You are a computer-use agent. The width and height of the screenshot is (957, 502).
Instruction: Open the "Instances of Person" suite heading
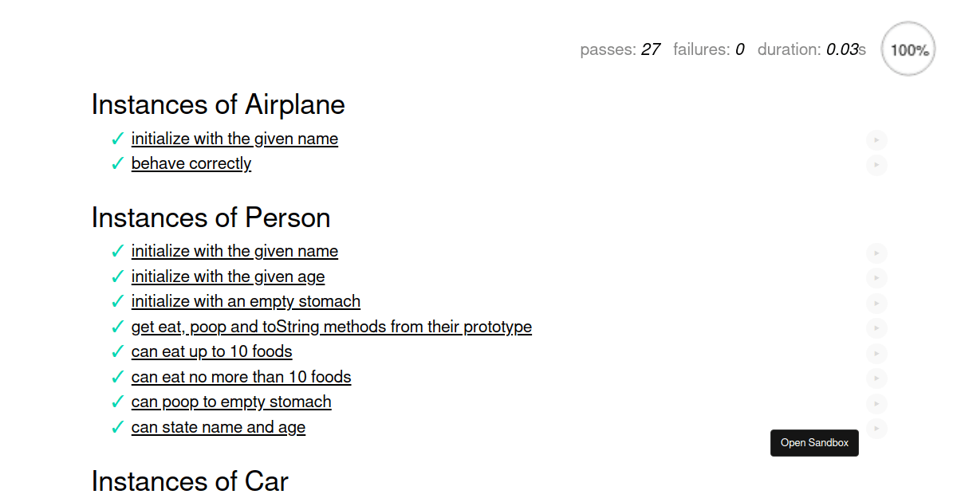point(211,218)
